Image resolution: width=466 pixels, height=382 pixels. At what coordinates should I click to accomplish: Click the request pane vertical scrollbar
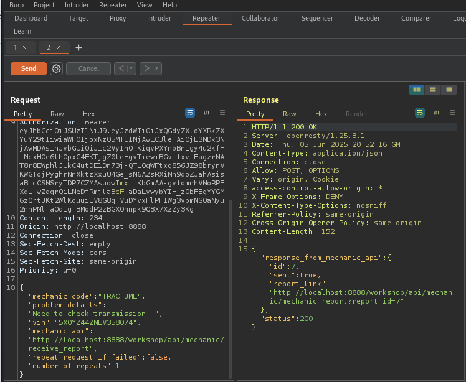pos(231,288)
